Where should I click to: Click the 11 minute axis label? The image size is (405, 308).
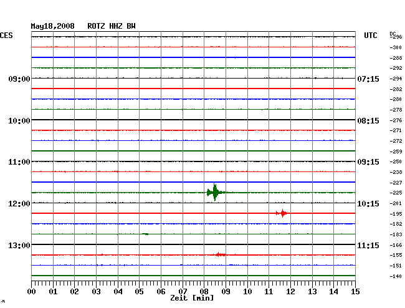[269, 291]
